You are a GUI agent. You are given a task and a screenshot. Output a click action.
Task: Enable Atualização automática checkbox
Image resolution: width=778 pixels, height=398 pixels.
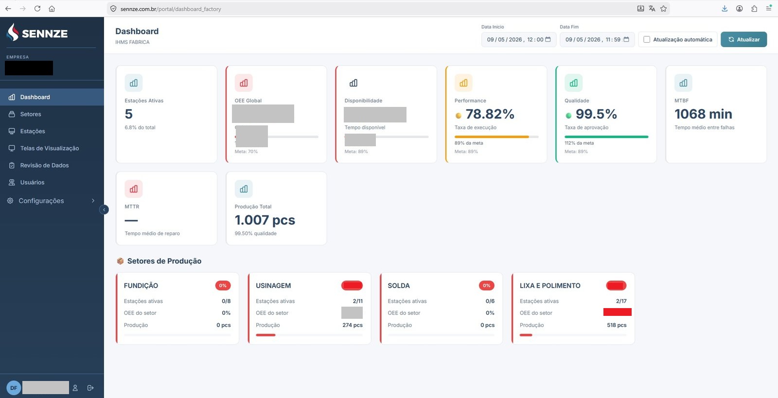647,39
